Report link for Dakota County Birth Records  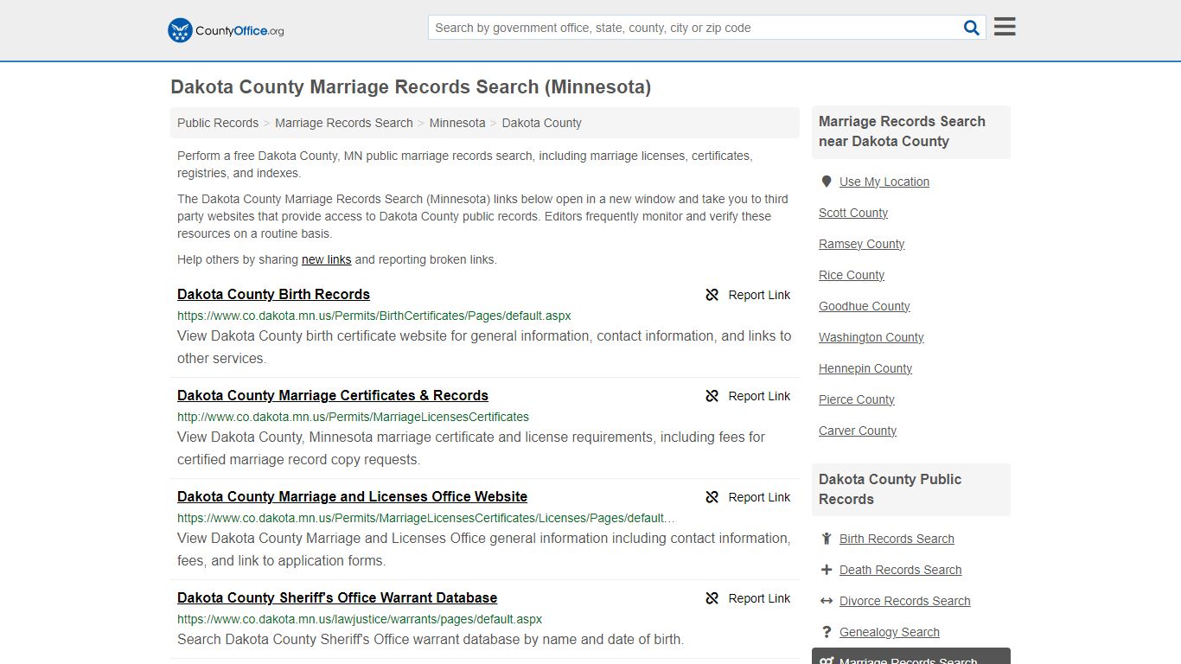[748, 295]
